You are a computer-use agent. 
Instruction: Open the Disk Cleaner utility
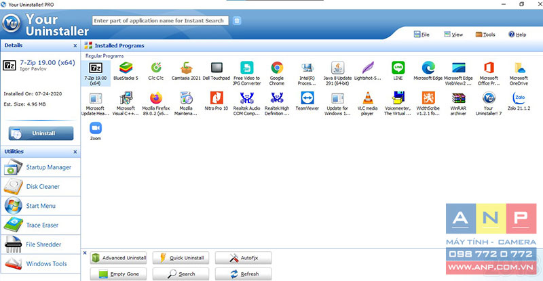(x=41, y=187)
